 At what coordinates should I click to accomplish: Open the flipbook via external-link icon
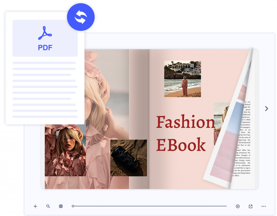[250, 206]
